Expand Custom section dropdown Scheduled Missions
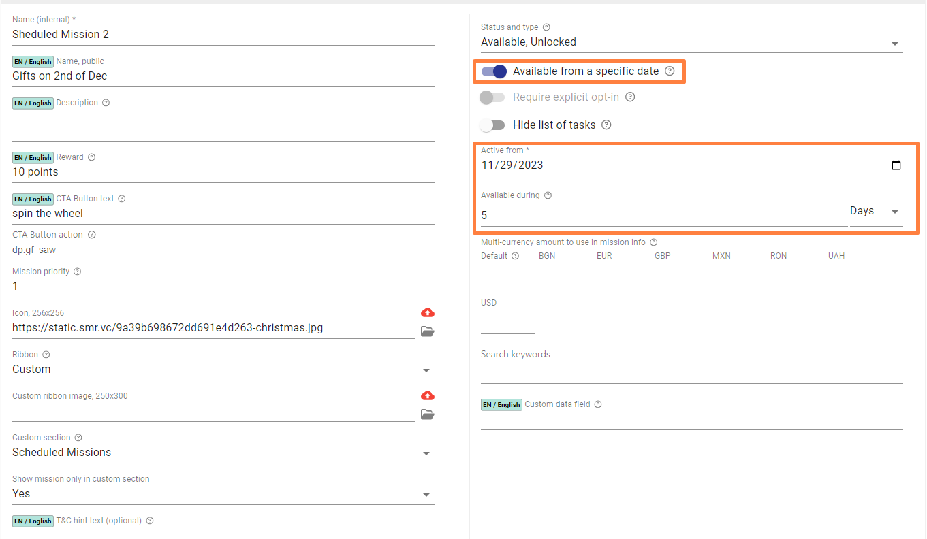The width and height of the screenshot is (927, 539). 223,453
